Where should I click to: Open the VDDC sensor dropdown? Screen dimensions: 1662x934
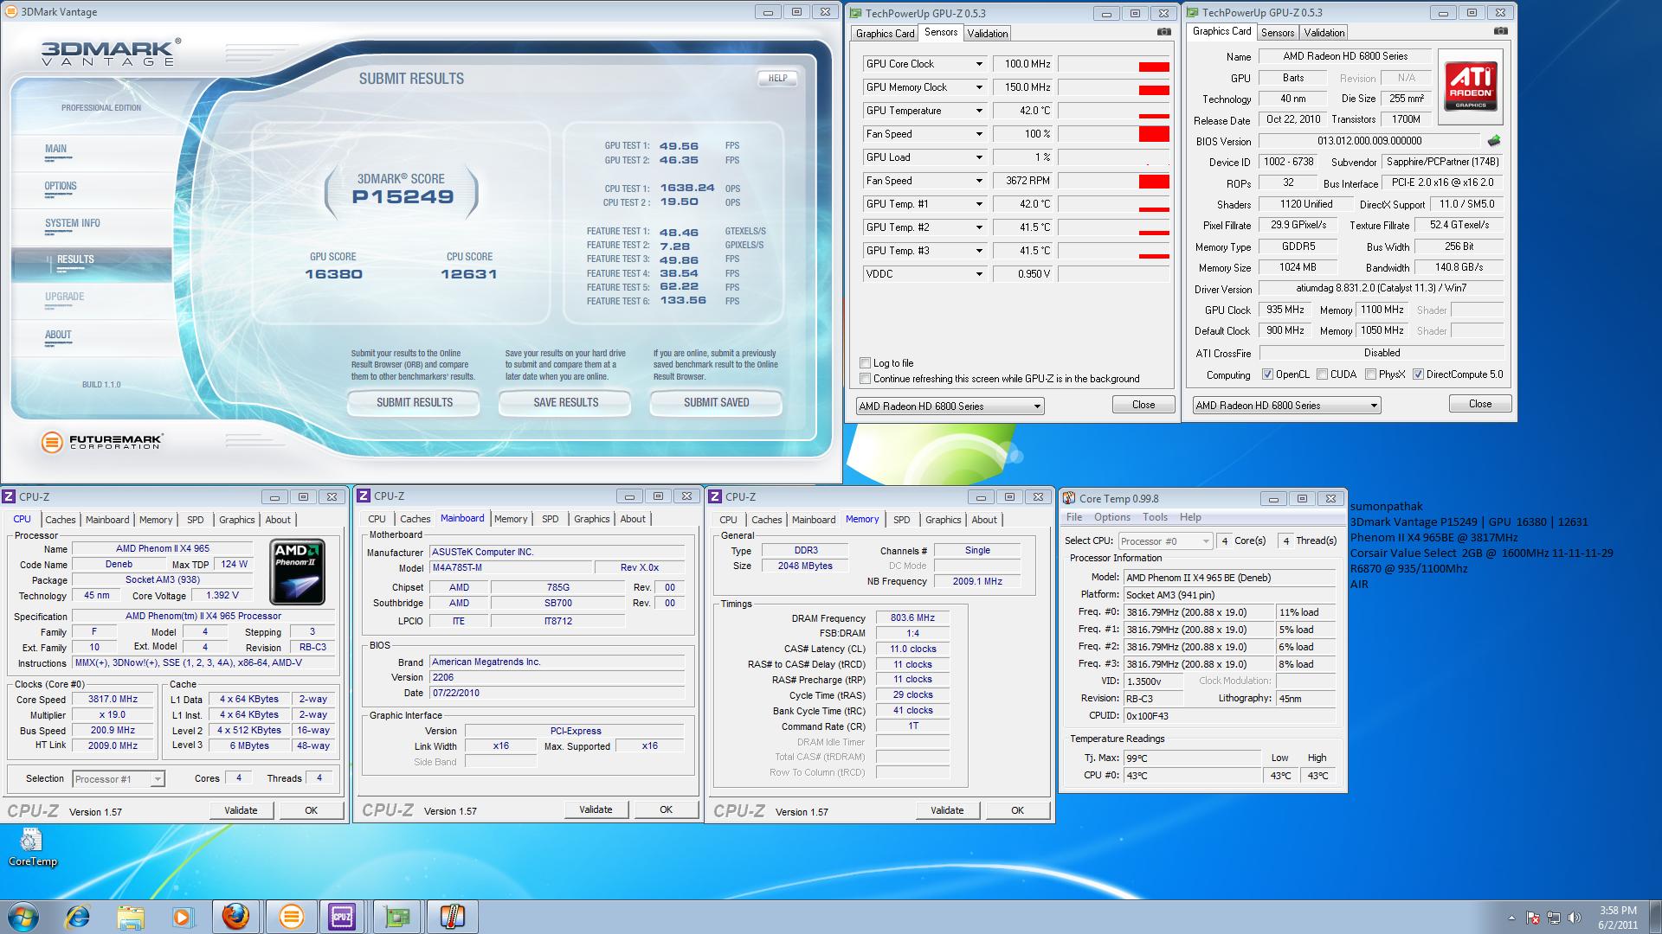[979, 274]
